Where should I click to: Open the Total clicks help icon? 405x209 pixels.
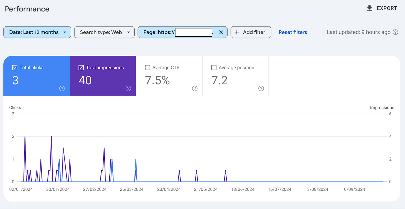point(62,88)
